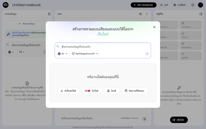Expand globe source dropdown in sources panel
Screen dimensions: 206x129
[x=11, y=52]
